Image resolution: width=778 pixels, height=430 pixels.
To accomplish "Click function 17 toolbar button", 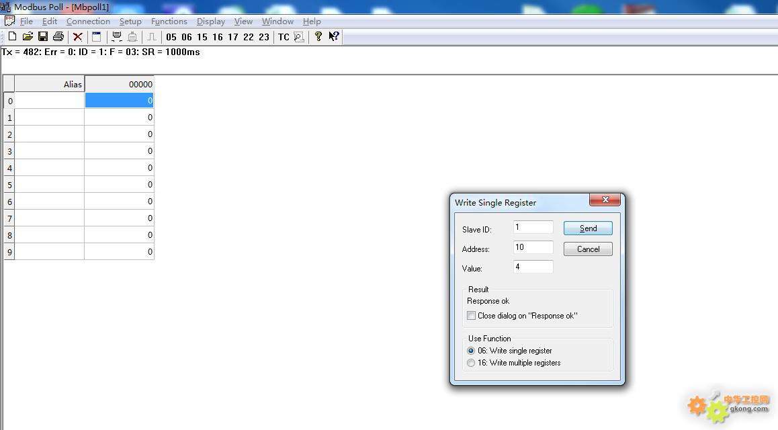I will coord(232,37).
